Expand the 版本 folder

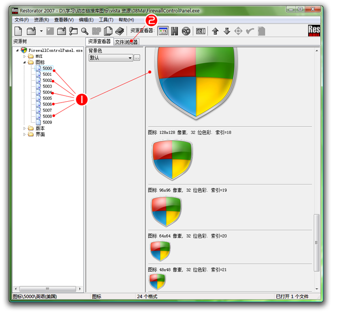(24, 128)
